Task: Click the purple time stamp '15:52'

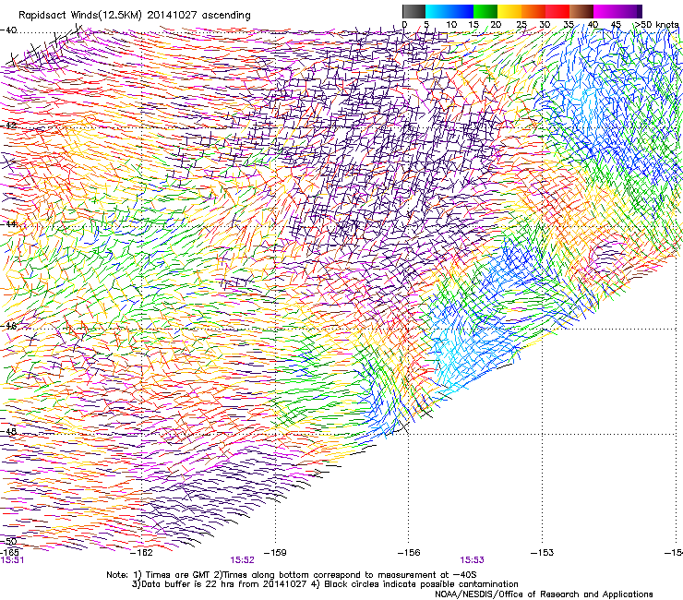Action: click(x=242, y=560)
